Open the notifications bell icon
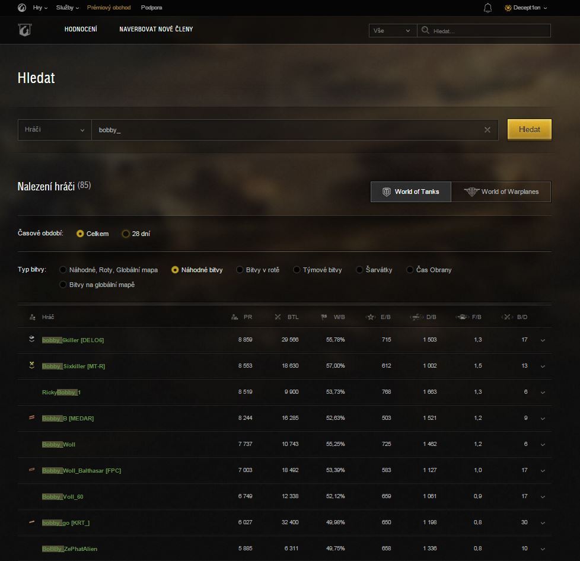 coord(487,8)
